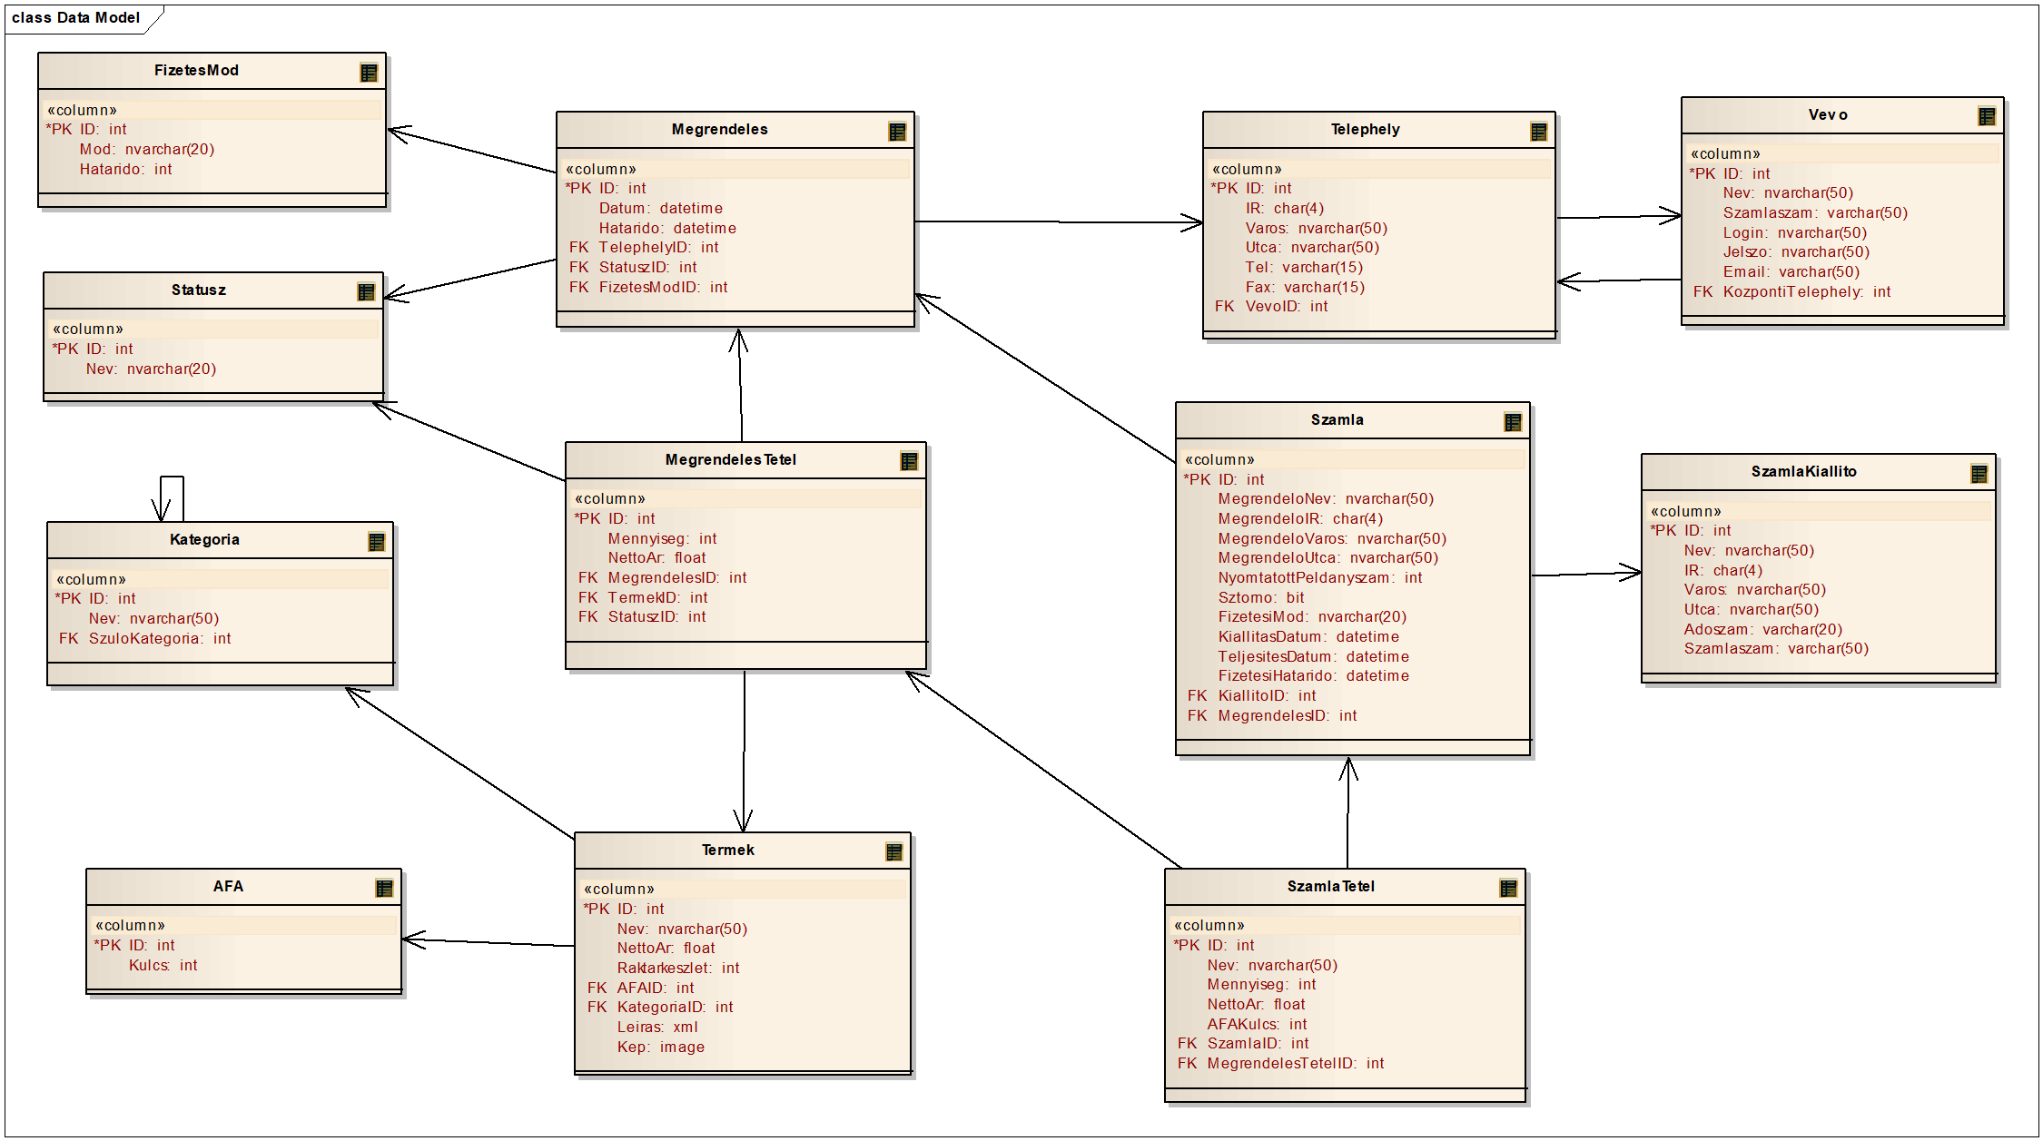
Task: Select 'Hatarido: int' column in FizetesMod
Action: (x=125, y=170)
